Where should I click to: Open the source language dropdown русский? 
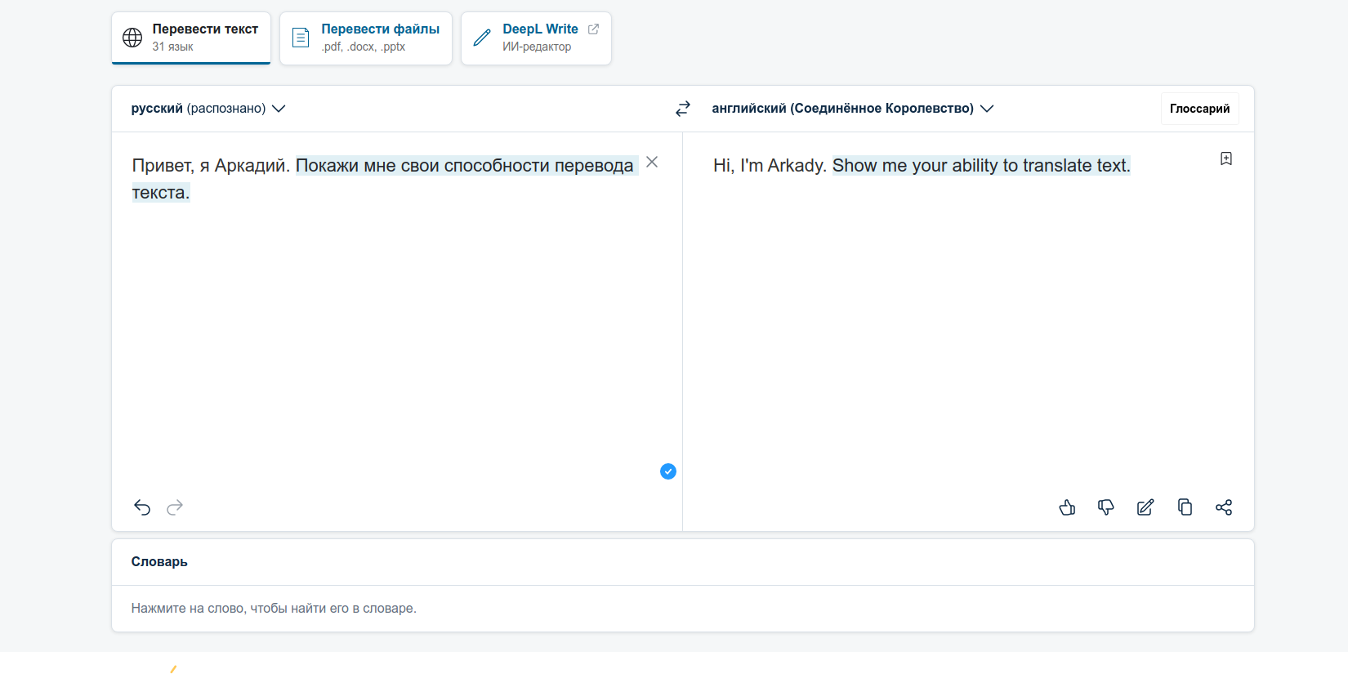208,109
